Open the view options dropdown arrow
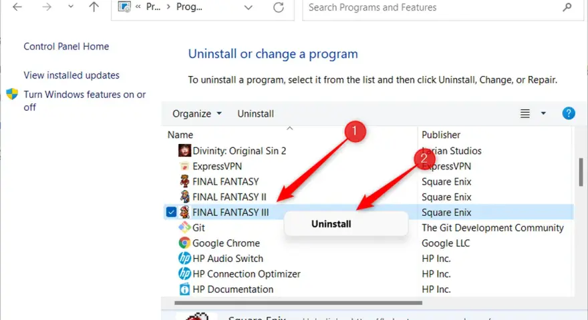The width and height of the screenshot is (588, 320). click(x=543, y=113)
